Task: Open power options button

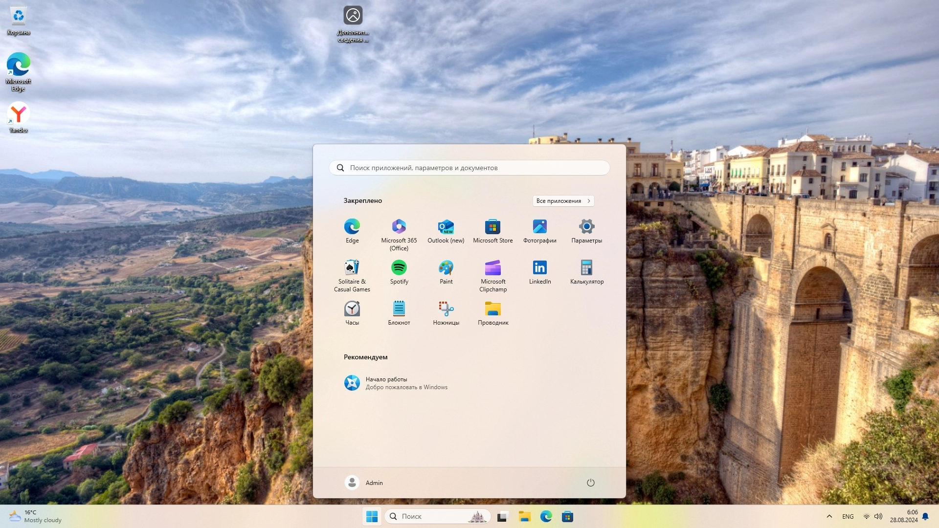Action: click(x=590, y=483)
